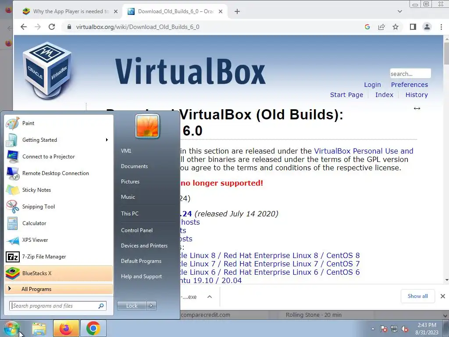Go back in Chrome
Image resolution: width=449 pixels, height=337 pixels.
click(24, 27)
